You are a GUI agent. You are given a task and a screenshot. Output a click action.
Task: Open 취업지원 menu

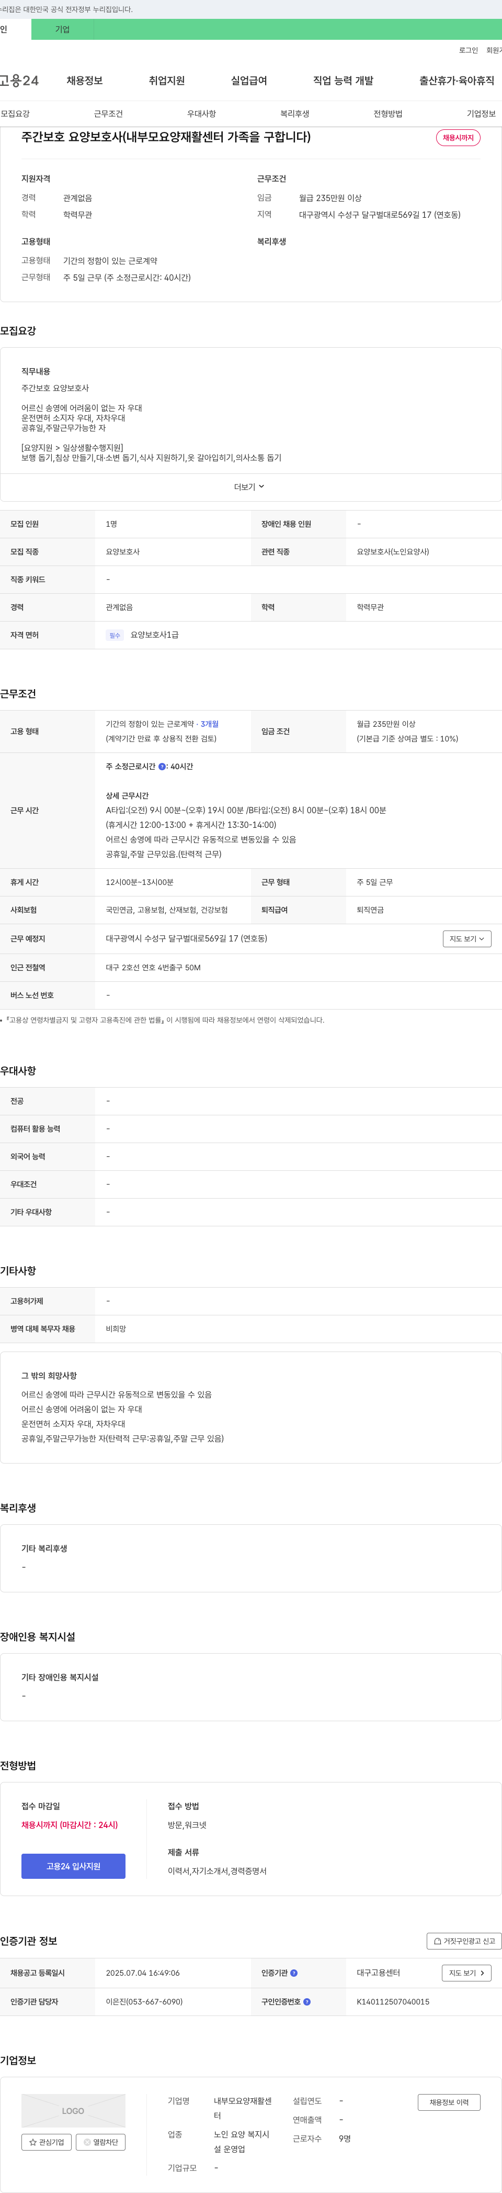167,81
